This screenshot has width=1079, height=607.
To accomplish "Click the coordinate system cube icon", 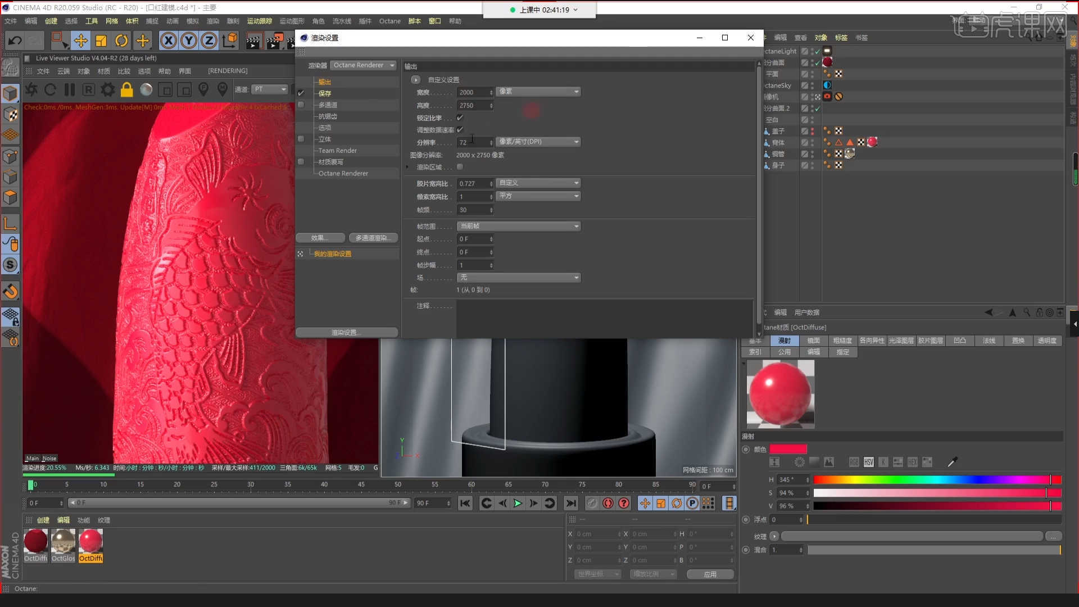I will [230, 40].
